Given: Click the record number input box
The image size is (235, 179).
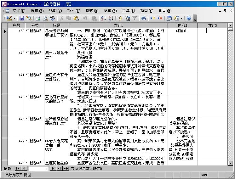Looking at the screenshot, I should point(38,169).
